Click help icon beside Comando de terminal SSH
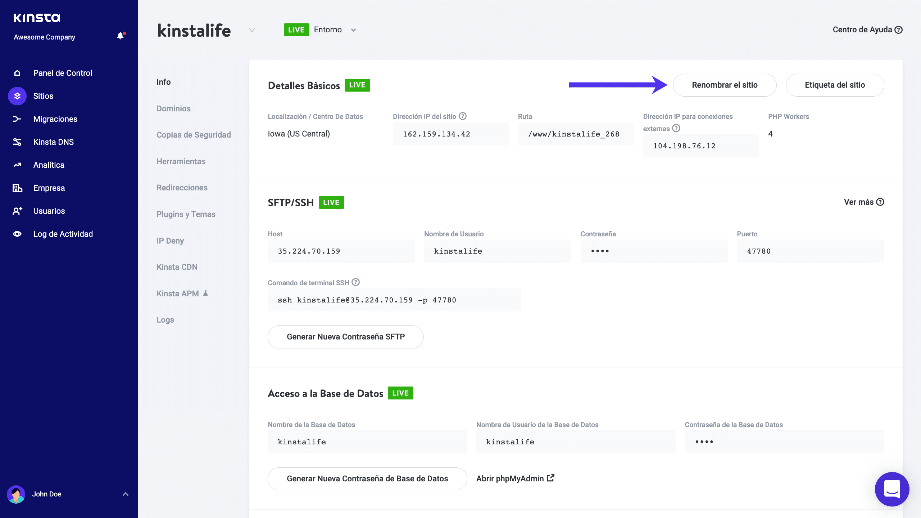Image resolution: width=921 pixels, height=518 pixels. (355, 282)
